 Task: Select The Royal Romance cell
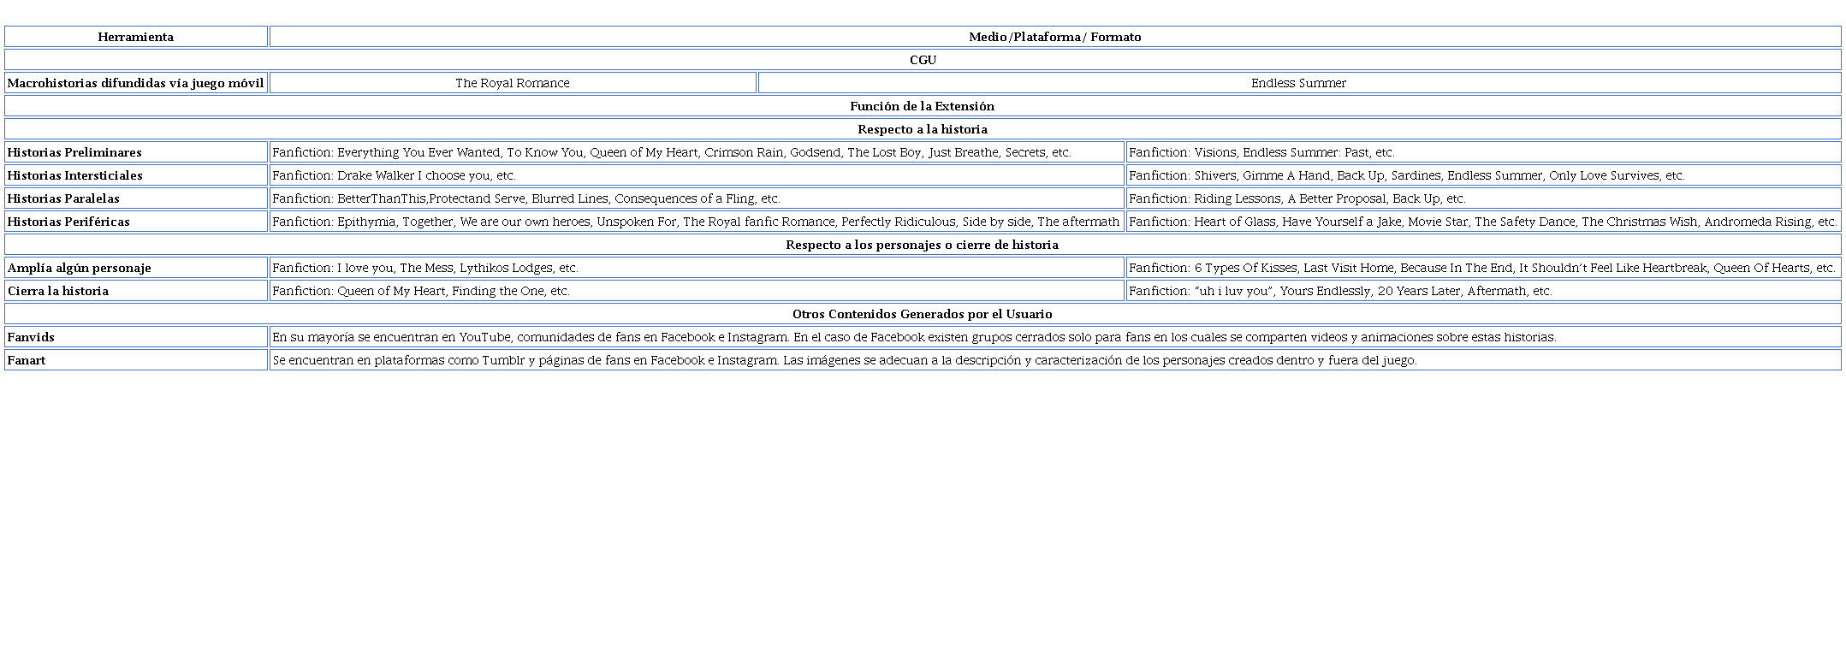click(x=512, y=83)
